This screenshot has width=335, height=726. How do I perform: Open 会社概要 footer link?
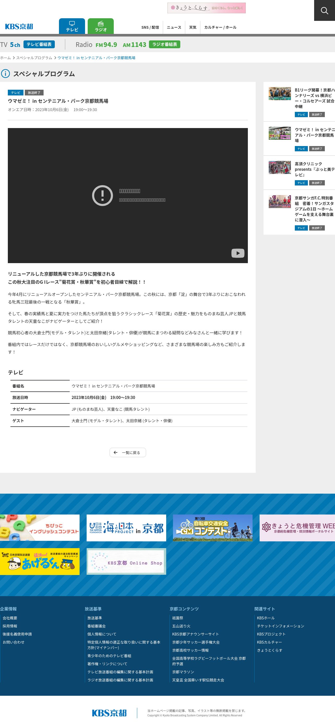click(x=10, y=618)
